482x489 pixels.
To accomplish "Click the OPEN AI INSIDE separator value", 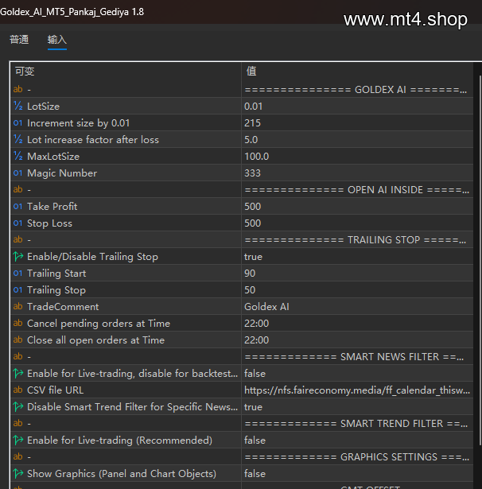I will click(x=357, y=189).
